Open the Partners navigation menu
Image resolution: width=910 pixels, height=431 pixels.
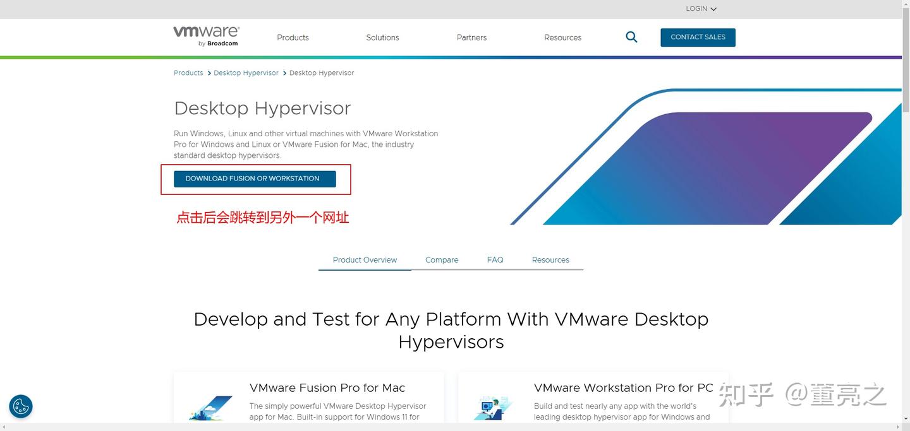(471, 37)
